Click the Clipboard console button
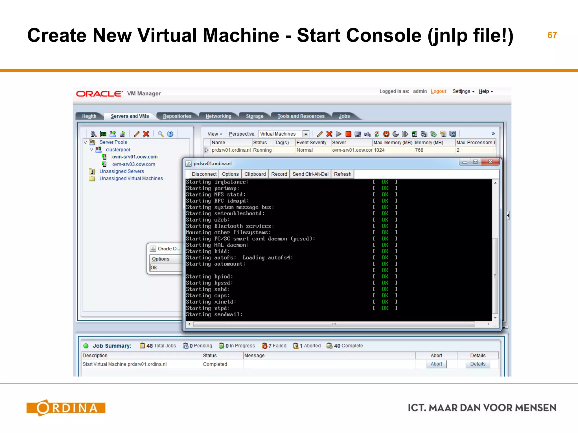The image size is (578, 433). click(x=255, y=174)
